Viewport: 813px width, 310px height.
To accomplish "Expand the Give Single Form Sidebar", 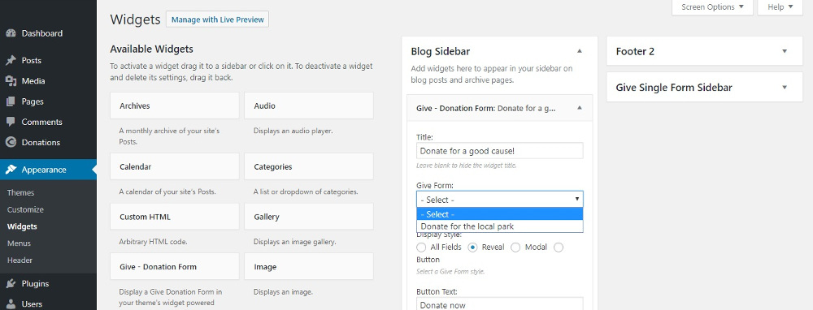I will (785, 88).
